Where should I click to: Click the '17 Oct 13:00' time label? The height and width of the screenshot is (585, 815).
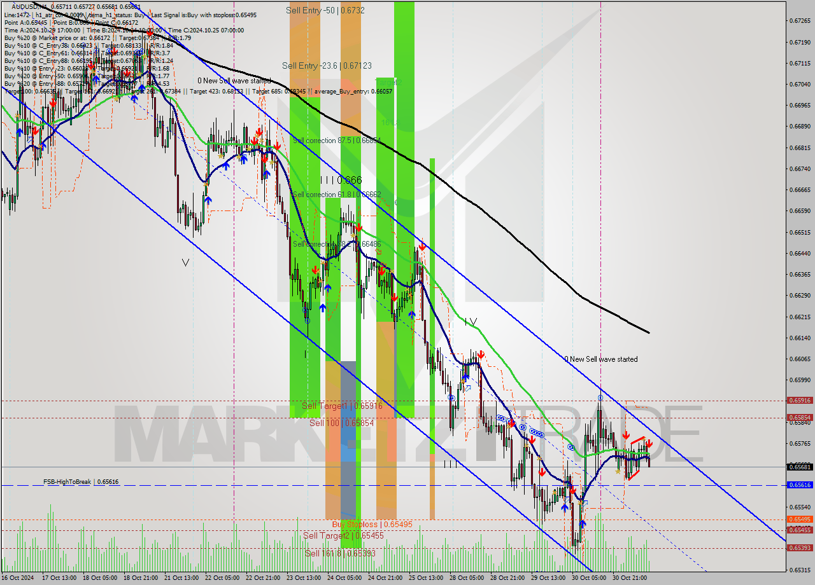(58, 578)
